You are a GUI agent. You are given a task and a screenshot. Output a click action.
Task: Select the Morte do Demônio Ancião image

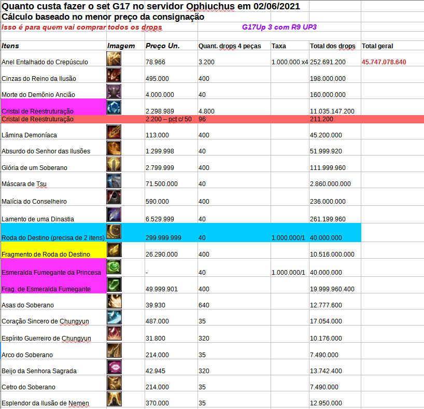point(114,91)
